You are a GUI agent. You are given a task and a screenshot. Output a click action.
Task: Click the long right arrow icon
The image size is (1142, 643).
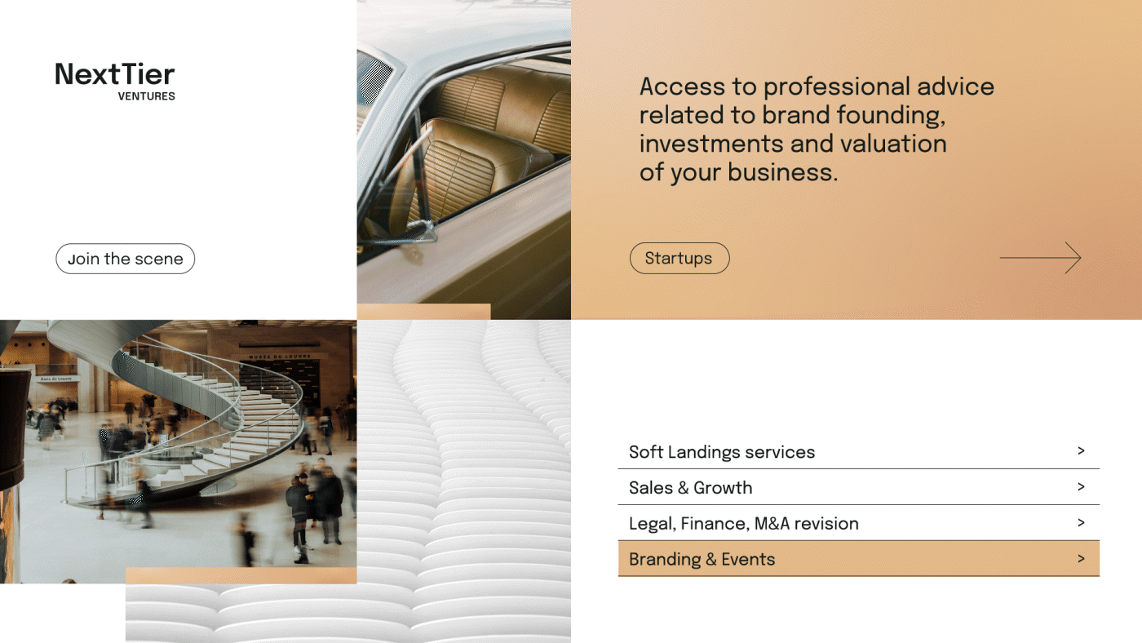(x=1040, y=258)
